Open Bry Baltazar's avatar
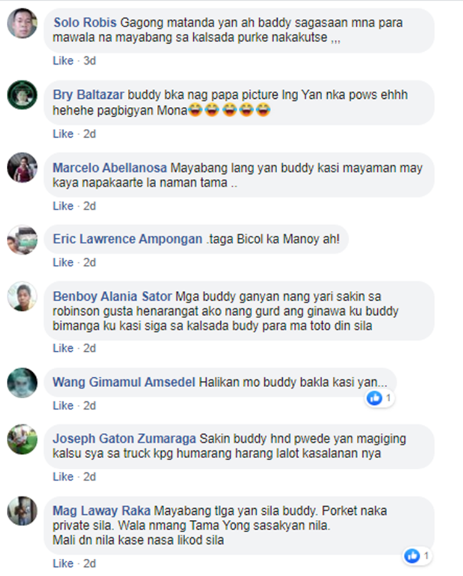The height and width of the screenshot is (576, 463). (22, 95)
